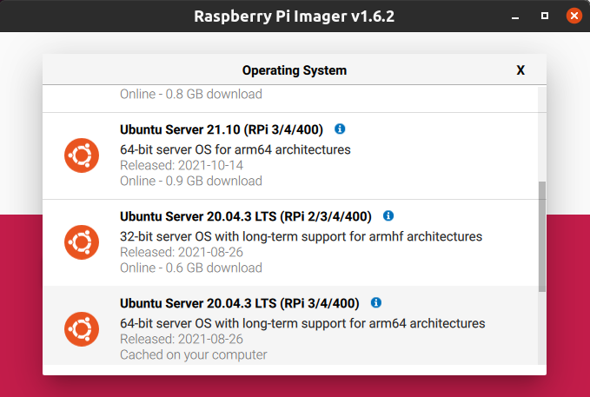Viewport: 590px width, 397px height.
Task: Pick Ubuntu Server 20.04.3 LTS (RPi 3/4/400)
Action: tap(290, 326)
